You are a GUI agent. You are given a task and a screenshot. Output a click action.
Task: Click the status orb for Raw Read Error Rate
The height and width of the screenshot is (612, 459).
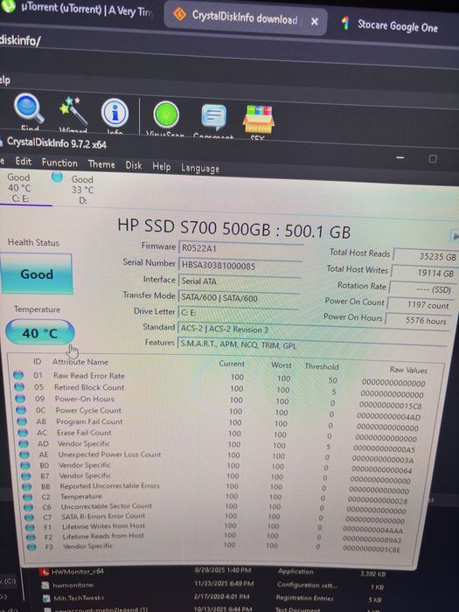18,375
